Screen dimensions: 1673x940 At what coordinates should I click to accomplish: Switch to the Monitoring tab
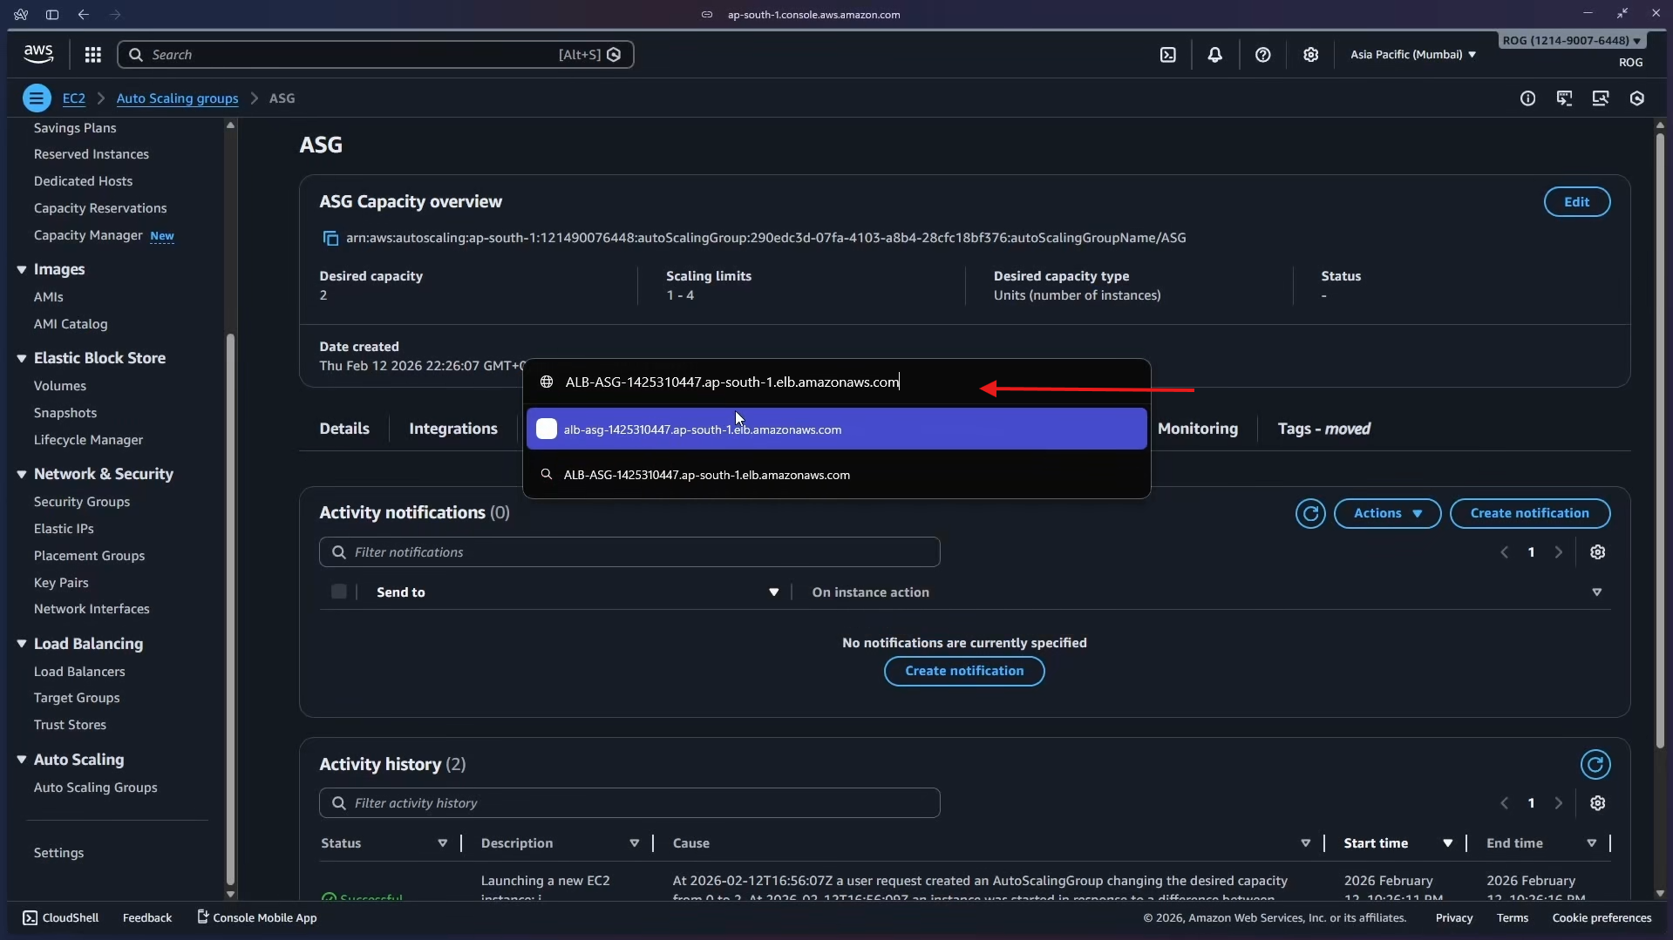click(x=1197, y=429)
